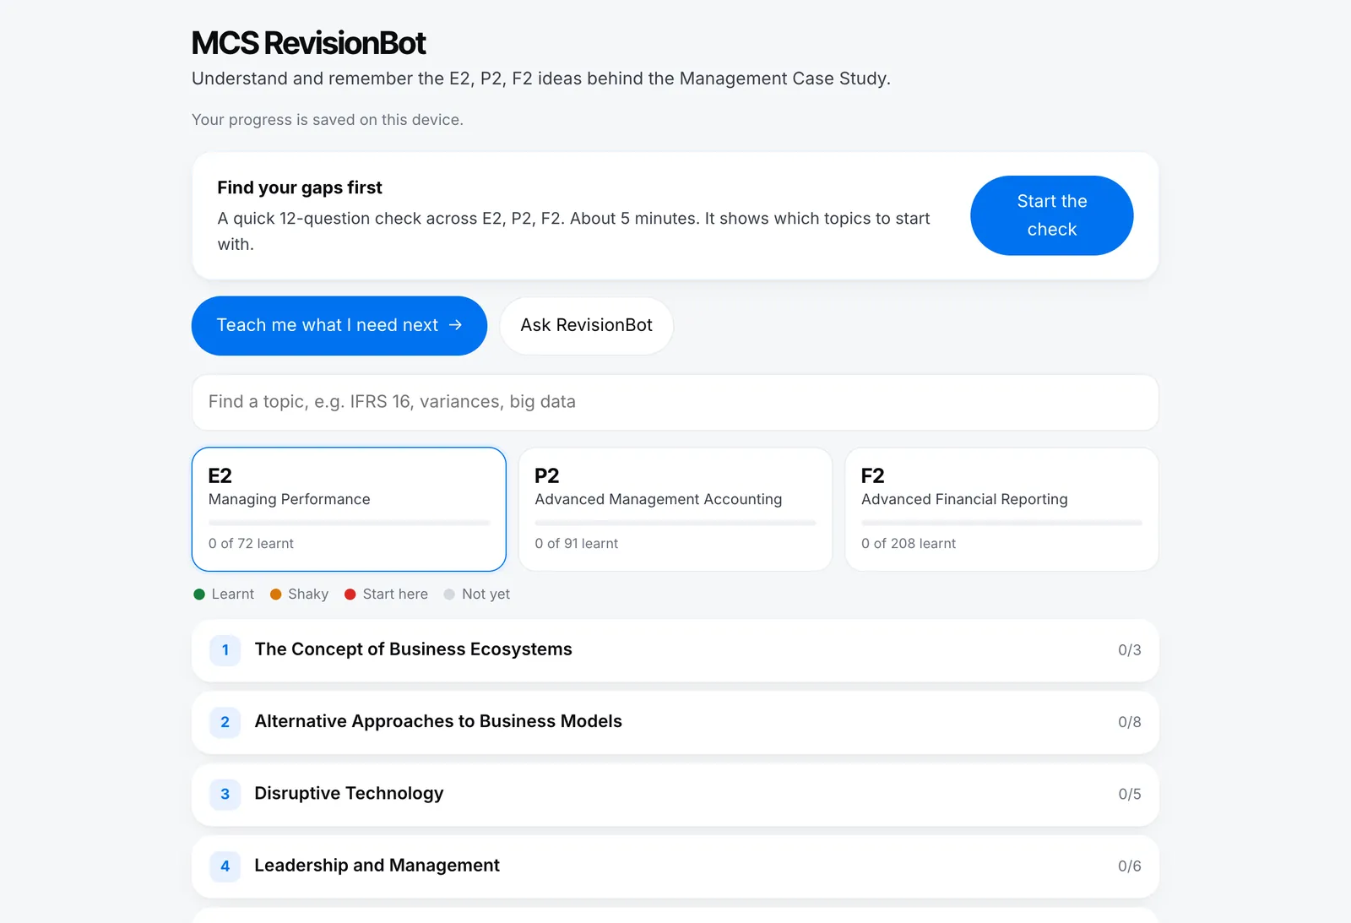Click the 0/8 count for Business Models
Screen dimensions: 1351x923
pos(1129,722)
